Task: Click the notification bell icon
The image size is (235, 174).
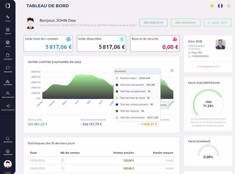Action: [228, 6]
